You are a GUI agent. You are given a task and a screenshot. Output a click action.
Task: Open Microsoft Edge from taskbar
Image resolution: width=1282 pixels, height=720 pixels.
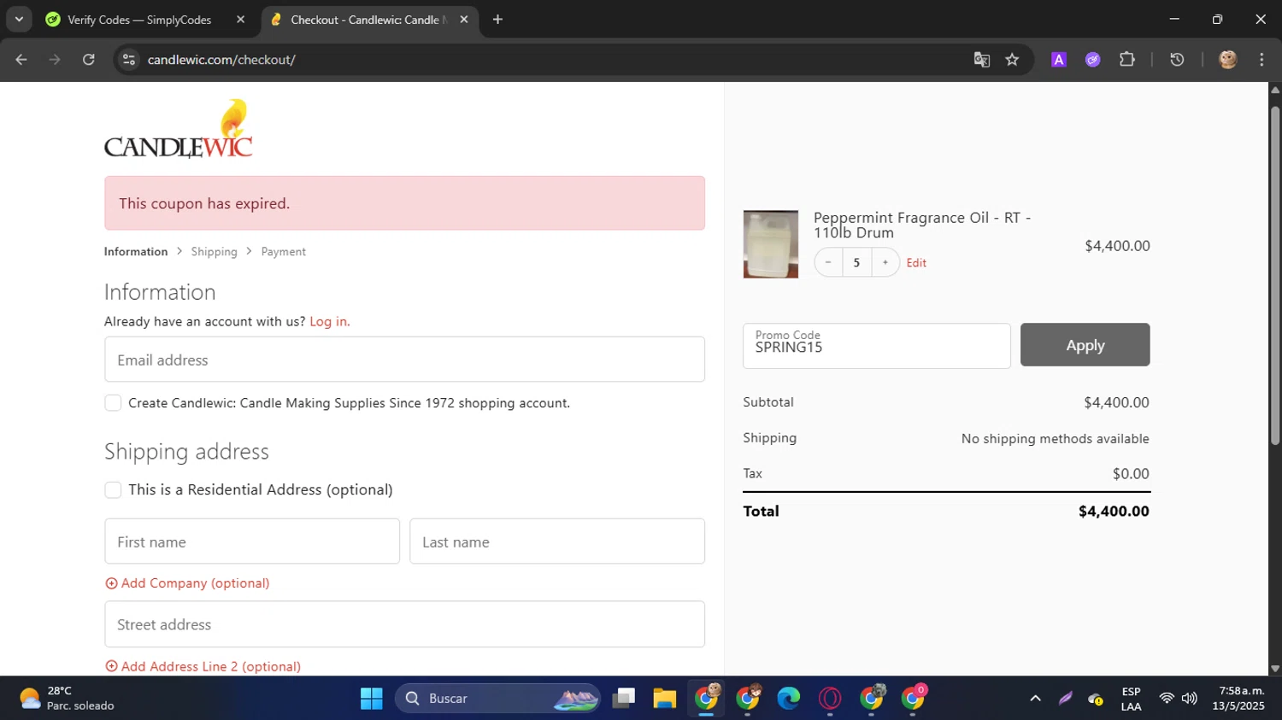point(788,699)
